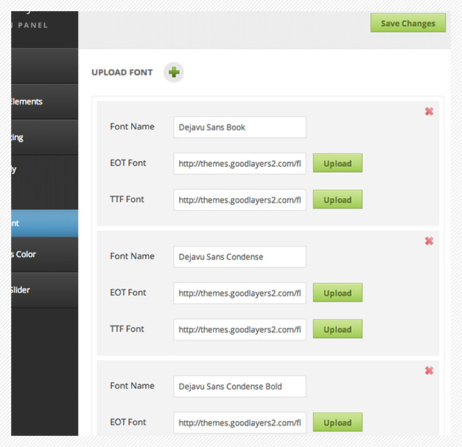Upload TTF font for Dejavu Sans Book
462x447 pixels.
pyautogui.click(x=338, y=200)
